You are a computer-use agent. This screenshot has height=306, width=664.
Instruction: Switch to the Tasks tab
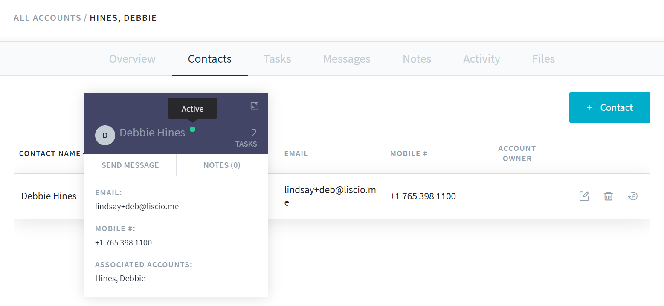point(277,59)
